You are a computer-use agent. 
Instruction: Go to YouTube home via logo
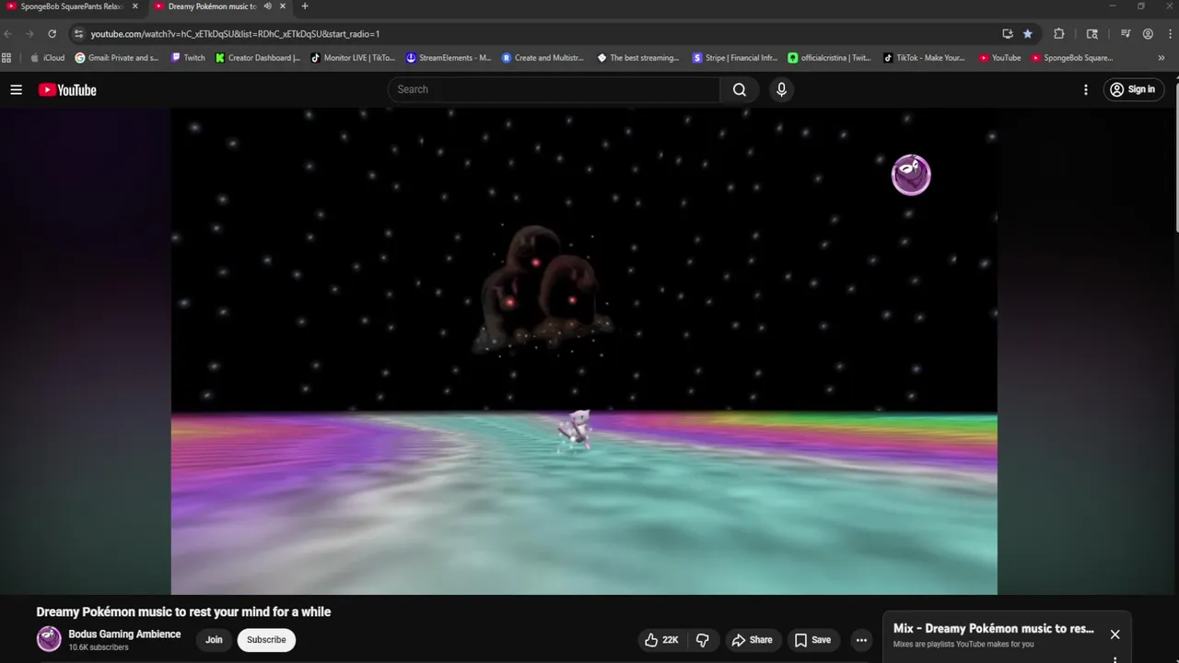click(x=67, y=89)
